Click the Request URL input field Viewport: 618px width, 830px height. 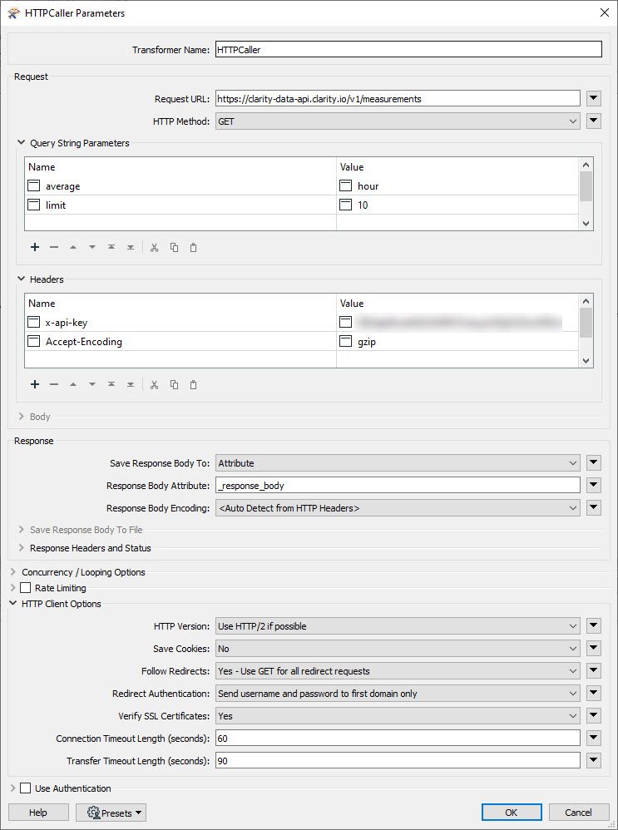pos(397,99)
